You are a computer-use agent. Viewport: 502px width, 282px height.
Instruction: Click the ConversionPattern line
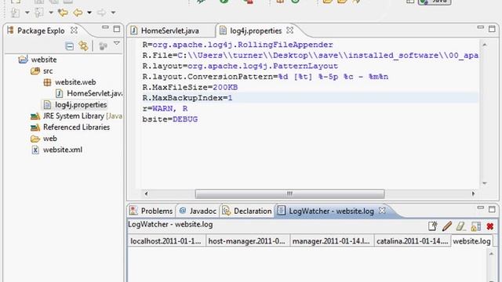click(265, 77)
